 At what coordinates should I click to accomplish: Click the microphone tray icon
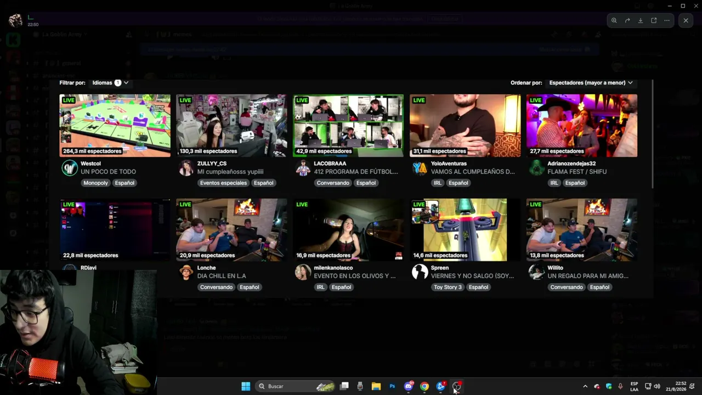pyautogui.click(x=620, y=386)
